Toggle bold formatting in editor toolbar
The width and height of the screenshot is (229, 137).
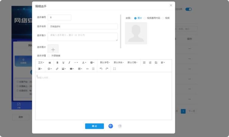click(x=57, y=63)
